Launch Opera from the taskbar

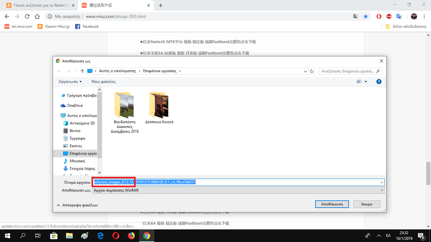(x=116, y=236)
